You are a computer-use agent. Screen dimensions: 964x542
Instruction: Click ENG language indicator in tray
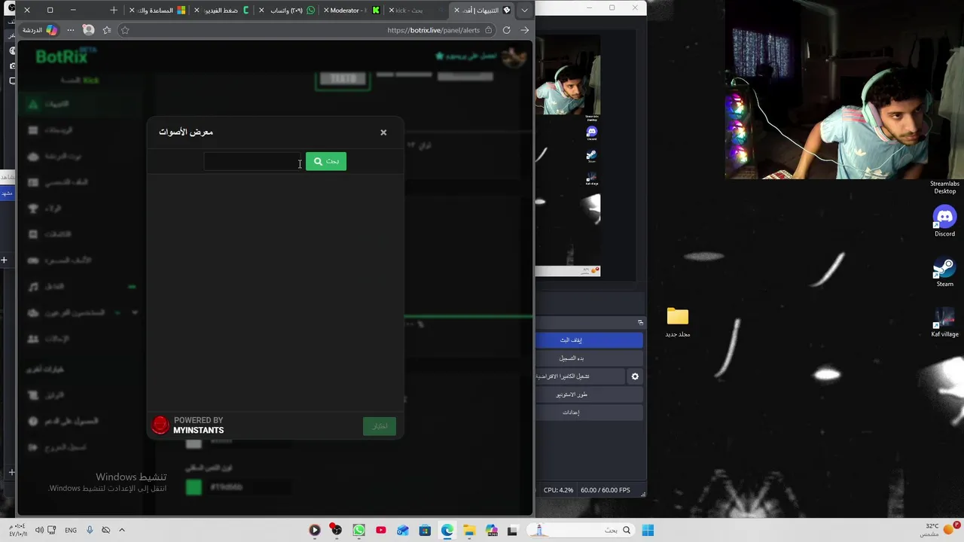(x=71, y=530)
